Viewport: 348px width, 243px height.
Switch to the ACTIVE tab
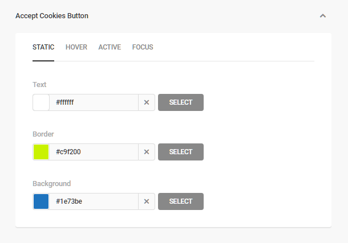tap(110, 47)
